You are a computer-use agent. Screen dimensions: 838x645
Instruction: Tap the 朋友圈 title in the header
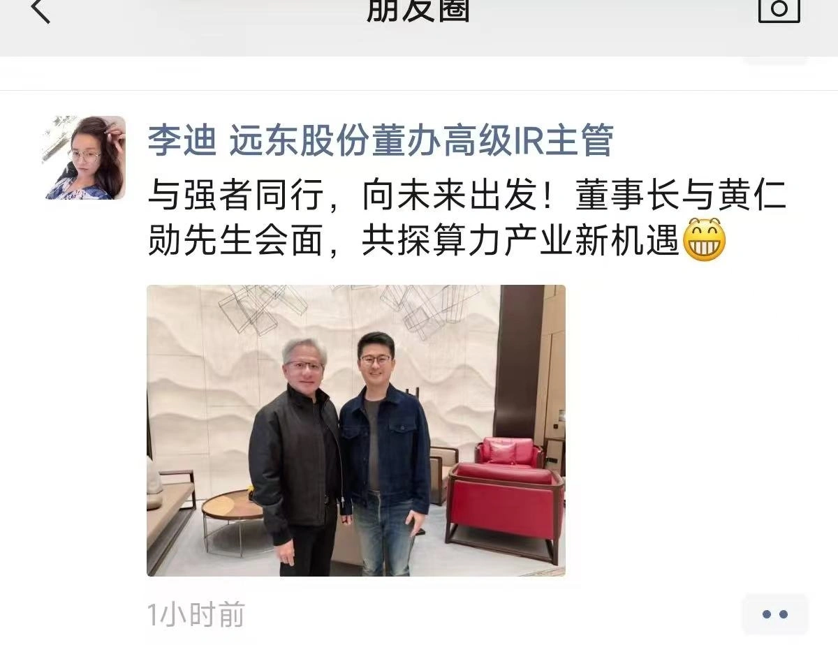coord(418,10)
